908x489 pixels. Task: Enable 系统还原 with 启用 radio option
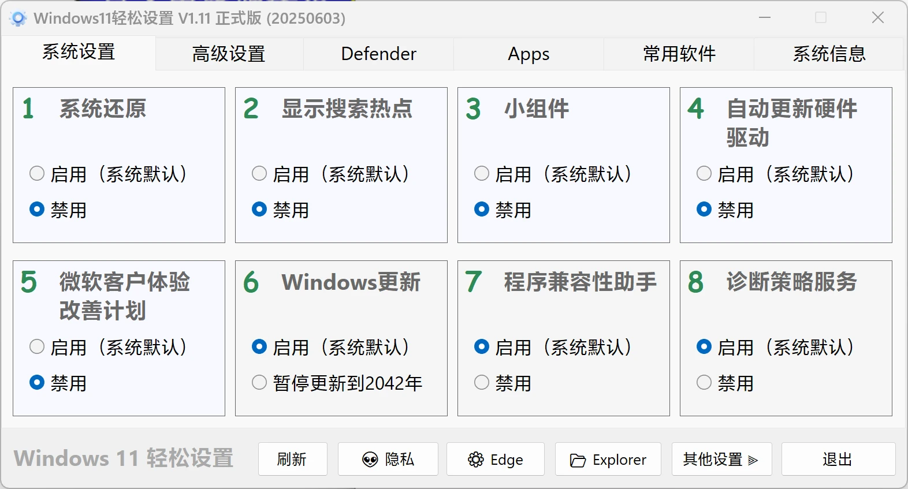pyautogui.click(x=37, y=173)
